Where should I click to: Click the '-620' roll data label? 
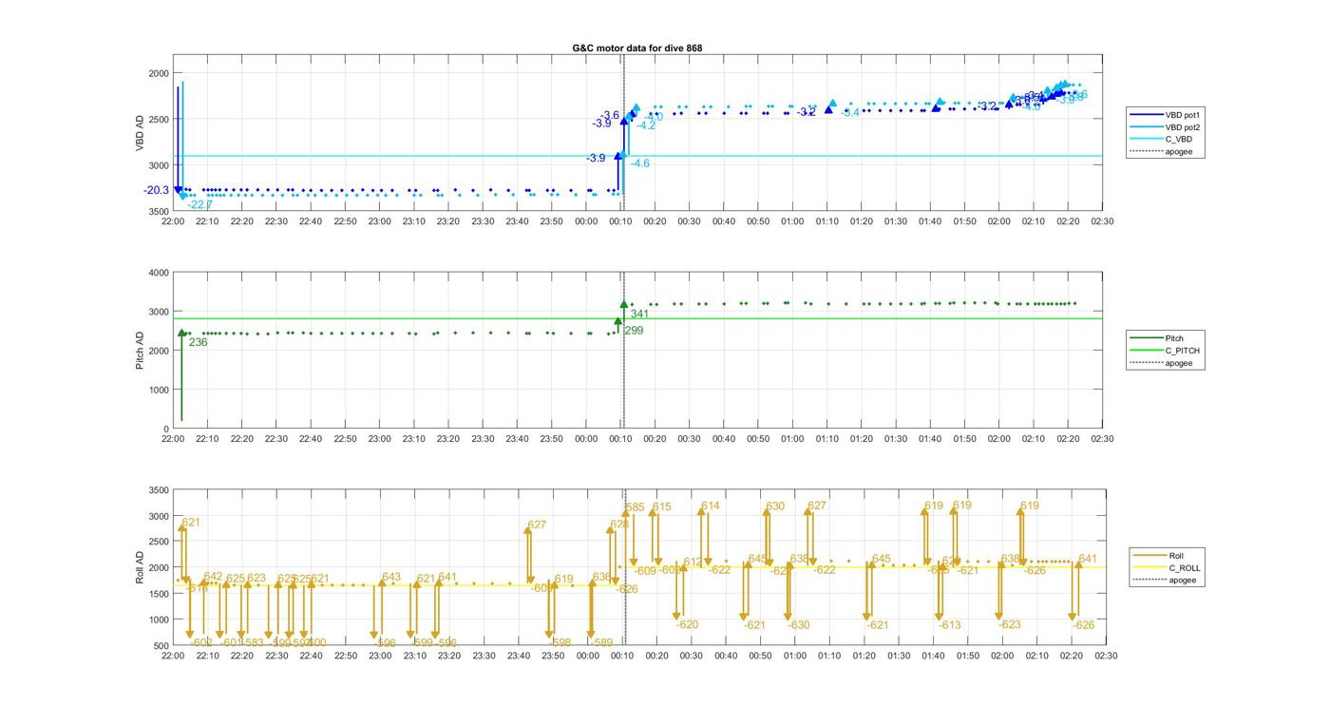coord(687,624)
